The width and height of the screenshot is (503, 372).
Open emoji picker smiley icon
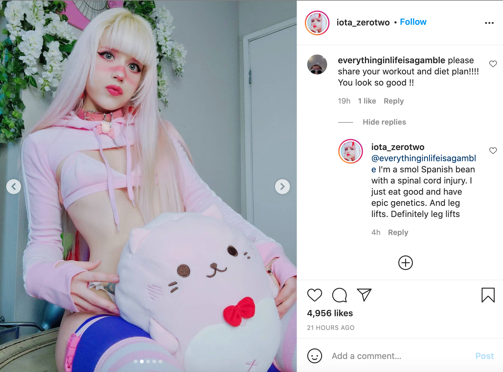314,356
